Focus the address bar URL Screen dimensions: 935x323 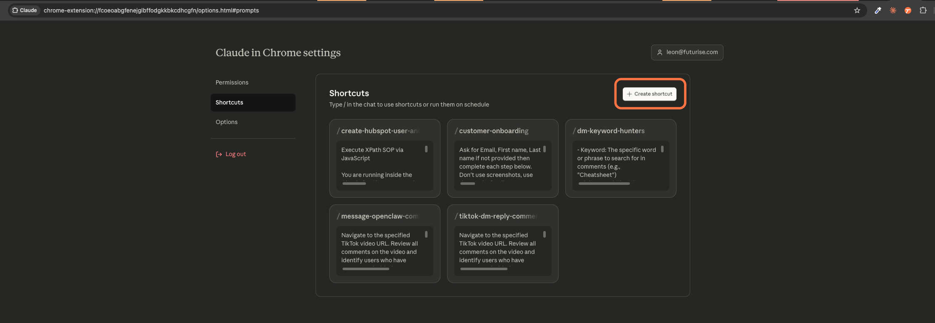pos(151,10)
